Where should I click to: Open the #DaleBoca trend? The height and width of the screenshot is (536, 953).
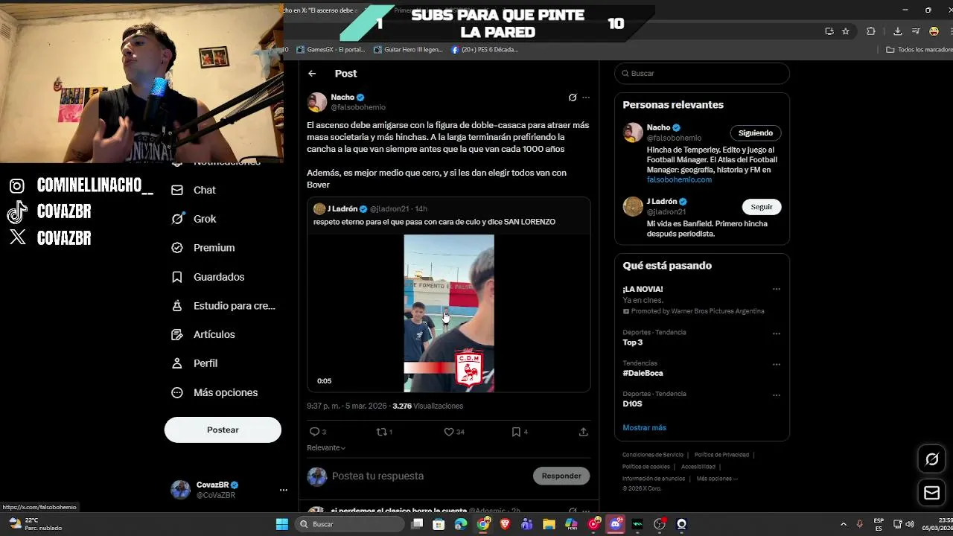[x=643, y=373]
